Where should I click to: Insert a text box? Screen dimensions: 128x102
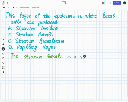3,67
